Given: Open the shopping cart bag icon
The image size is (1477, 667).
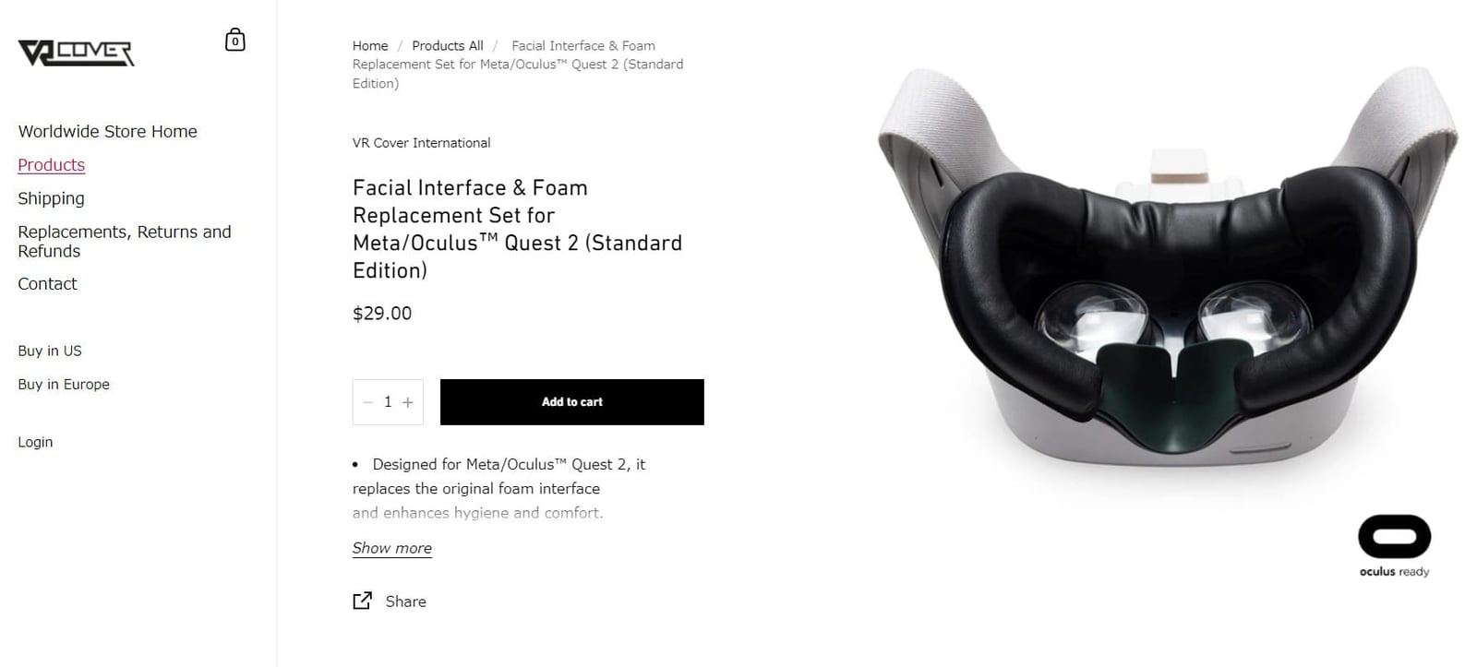Looking at the screenshot, I should click(235, 40).
